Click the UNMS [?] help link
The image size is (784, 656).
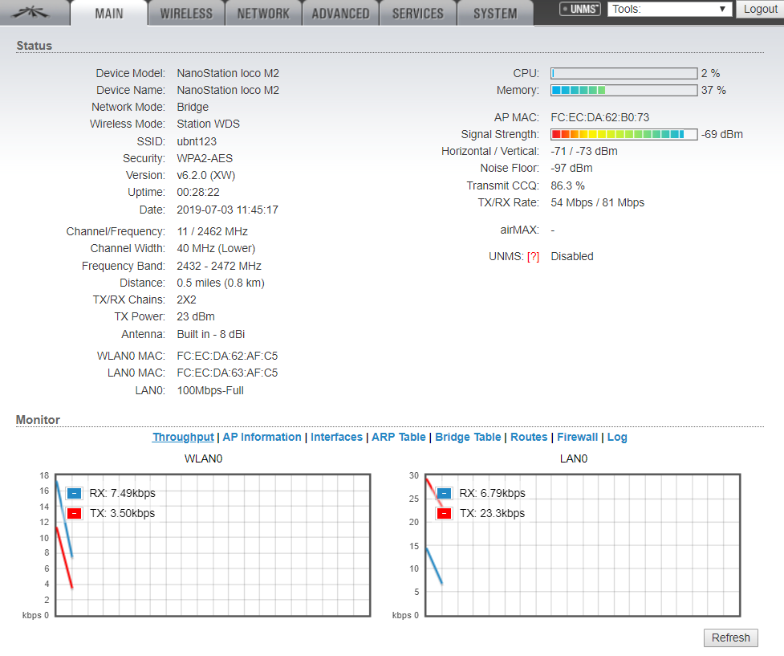tap(533, 257)
